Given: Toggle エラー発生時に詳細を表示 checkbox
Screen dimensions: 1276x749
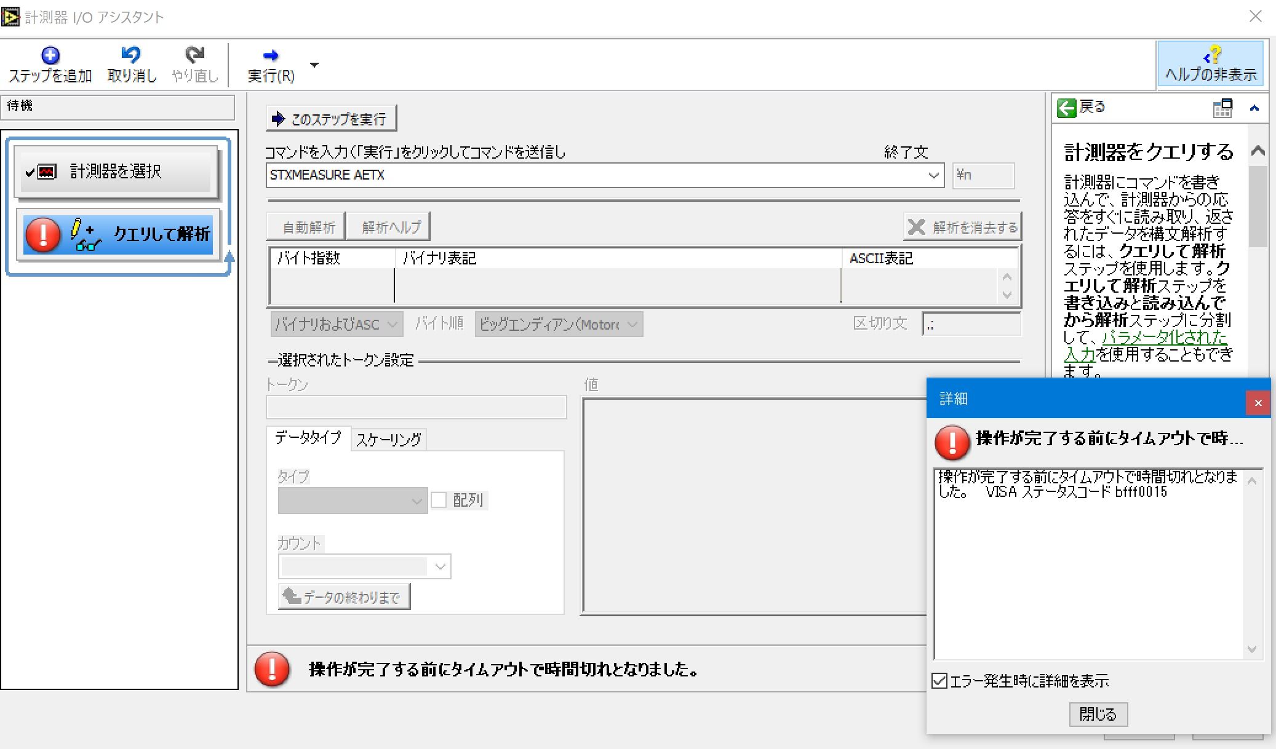Looking at the screenshot, I should 939,681.
